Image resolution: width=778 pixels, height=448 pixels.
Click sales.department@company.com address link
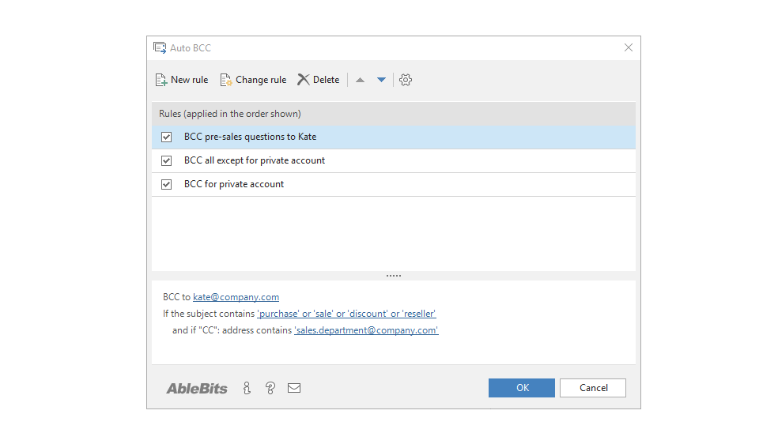tap(366, 330)
